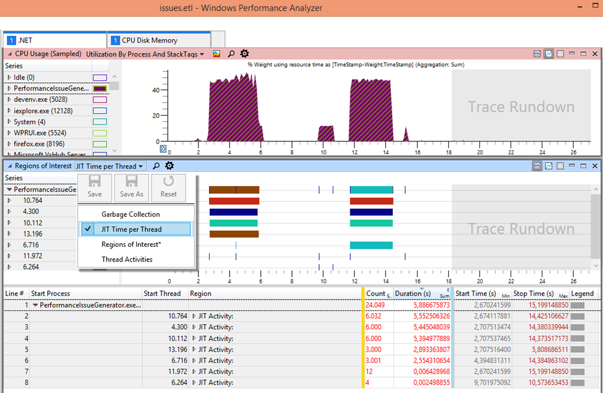Sort by Start Time (s) column header
603x393 pixels.
click(483, 293)
